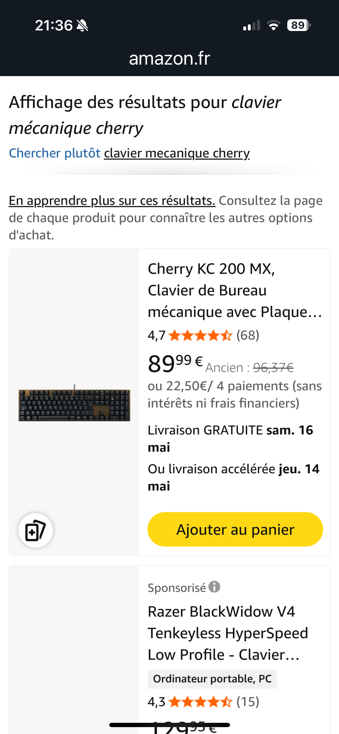This screenshot has width=339, height=734.
Task: Open the Cherry KC 200 MX product title
Action: pos(235,290)
